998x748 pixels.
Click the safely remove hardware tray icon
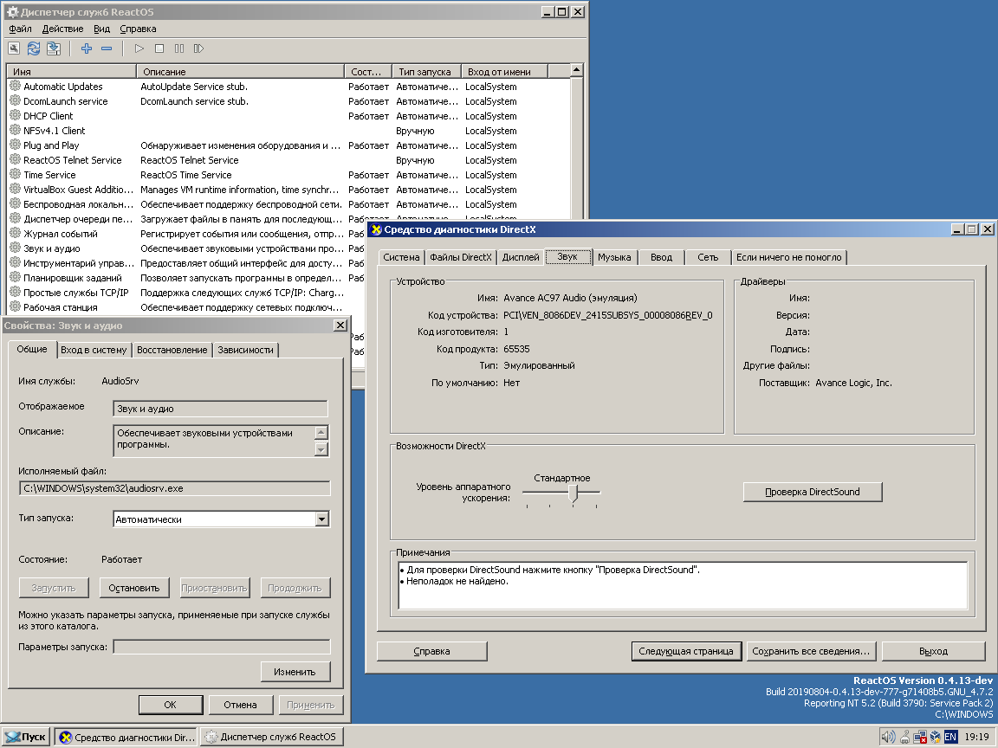tap(904, 737)
